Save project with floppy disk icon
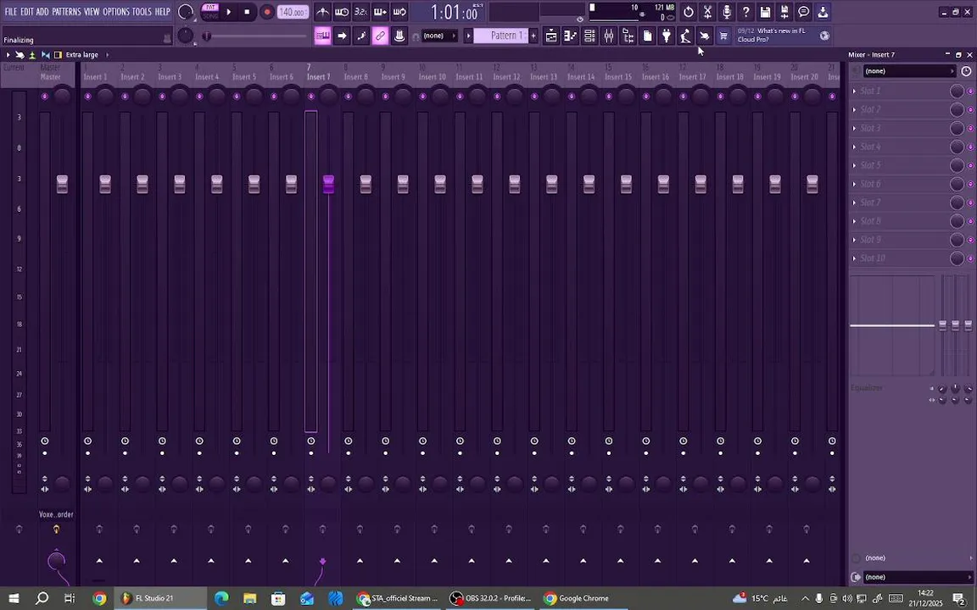This screenshot has height=610, width=977. pos(765,12)
